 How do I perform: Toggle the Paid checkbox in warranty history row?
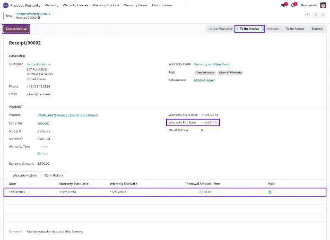(270, 192)
